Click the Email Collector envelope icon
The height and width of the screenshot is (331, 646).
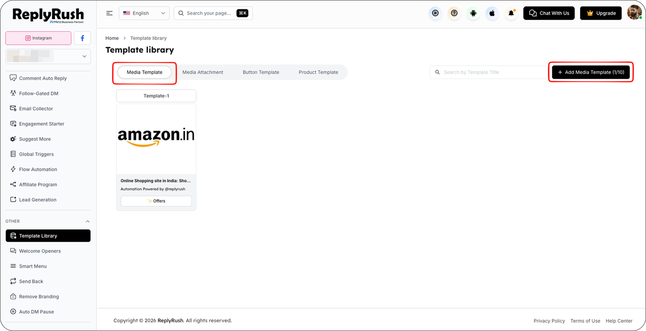click(x=13, y=108)
